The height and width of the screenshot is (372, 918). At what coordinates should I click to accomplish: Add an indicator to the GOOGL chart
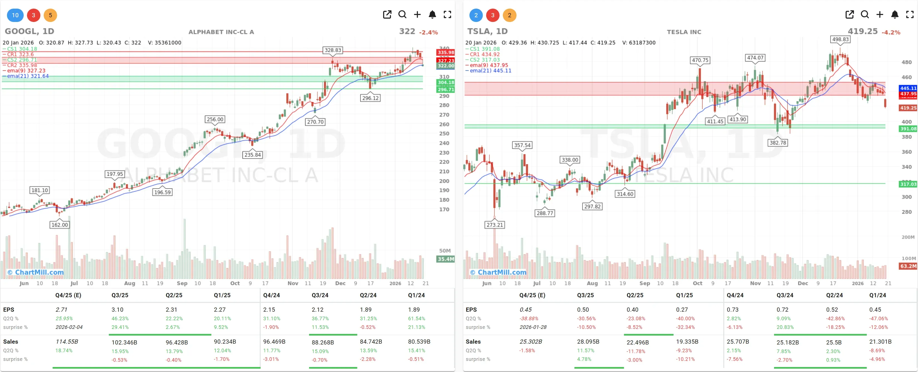coord(417,15)
